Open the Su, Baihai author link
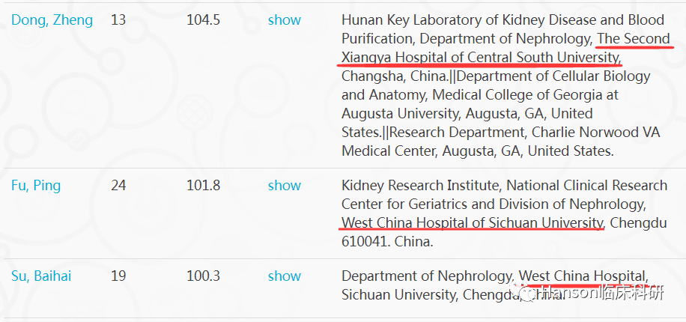The width and height of the screenshot is (686, 322). 41,276
